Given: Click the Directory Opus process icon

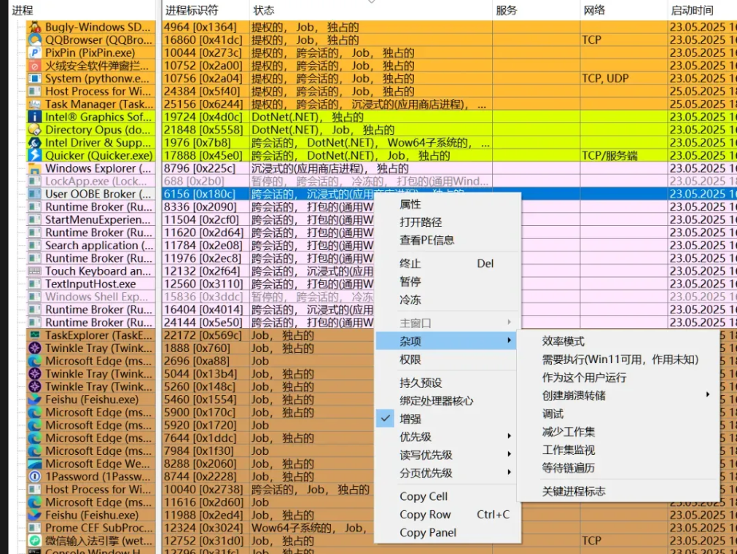Looking at the screenshot, I should click(35, 130).
